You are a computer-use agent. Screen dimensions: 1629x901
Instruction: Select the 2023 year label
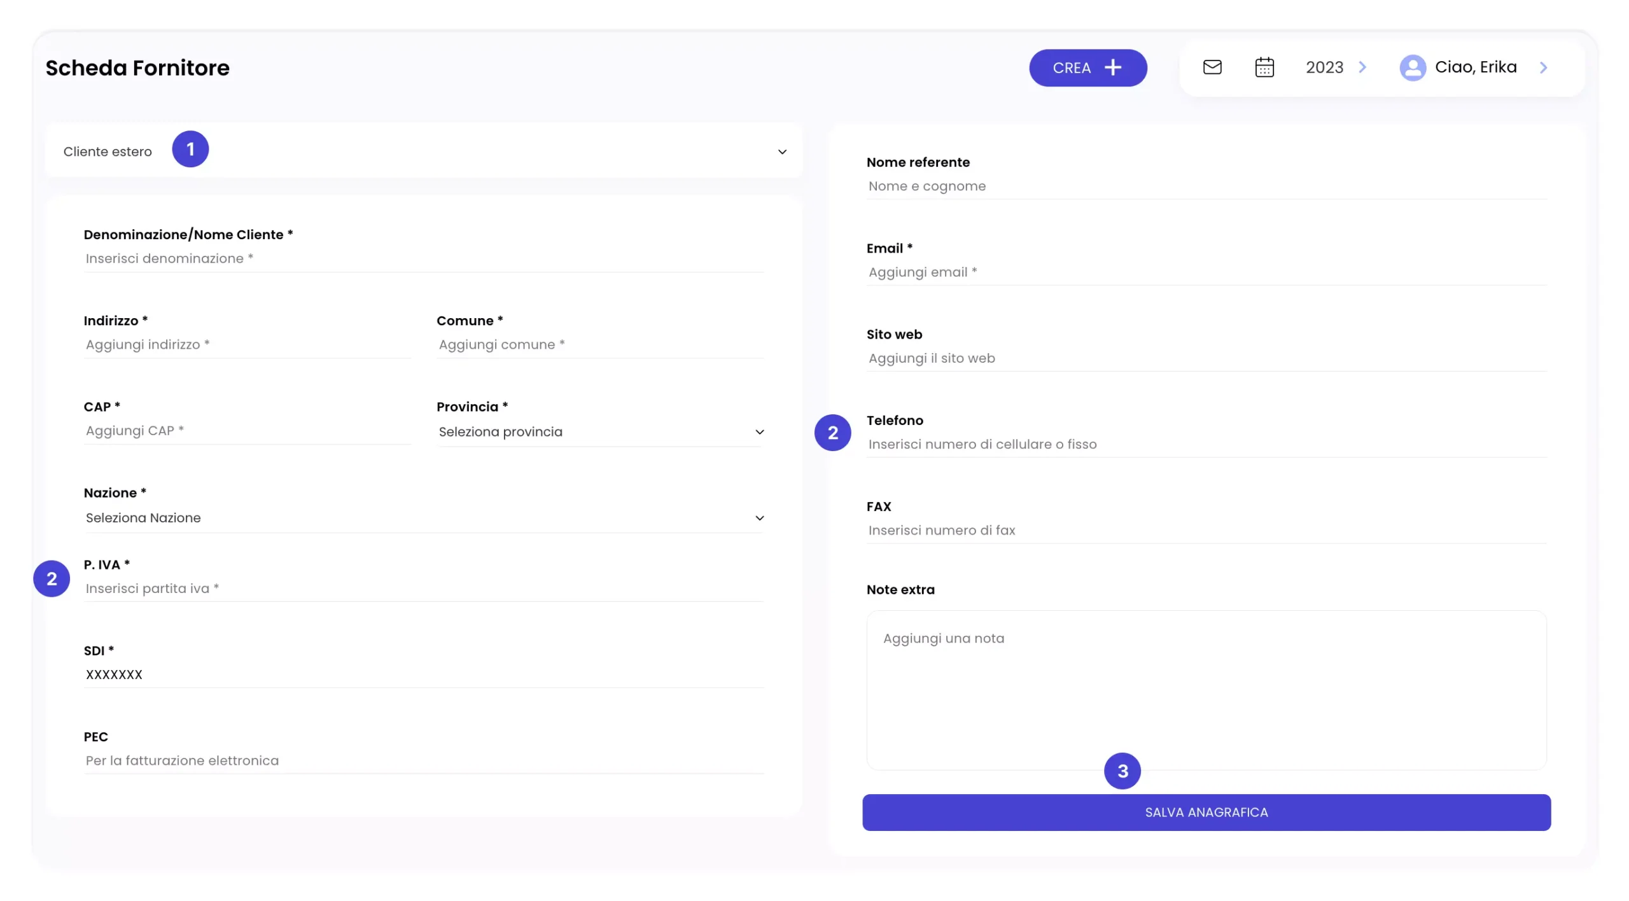click(x=1324, y=67)
